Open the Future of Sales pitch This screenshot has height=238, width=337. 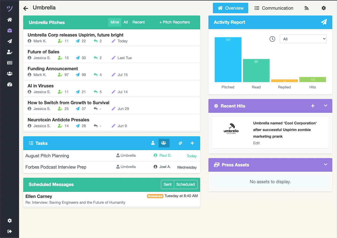coord(43,52)
